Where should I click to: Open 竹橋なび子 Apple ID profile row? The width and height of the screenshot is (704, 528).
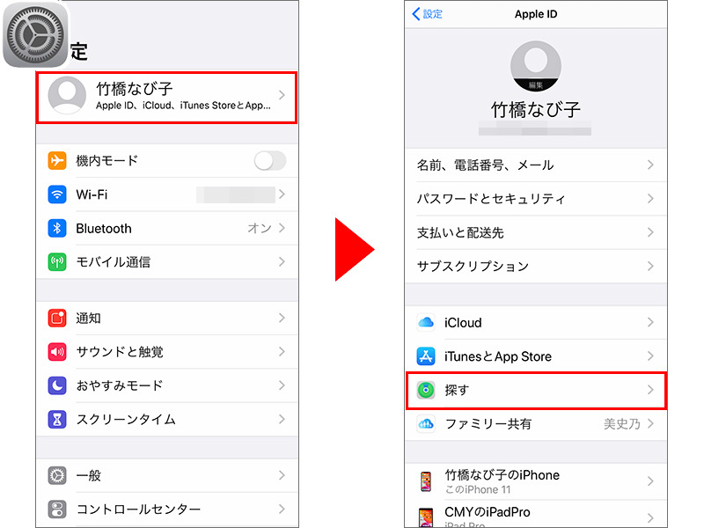point(166,97)
